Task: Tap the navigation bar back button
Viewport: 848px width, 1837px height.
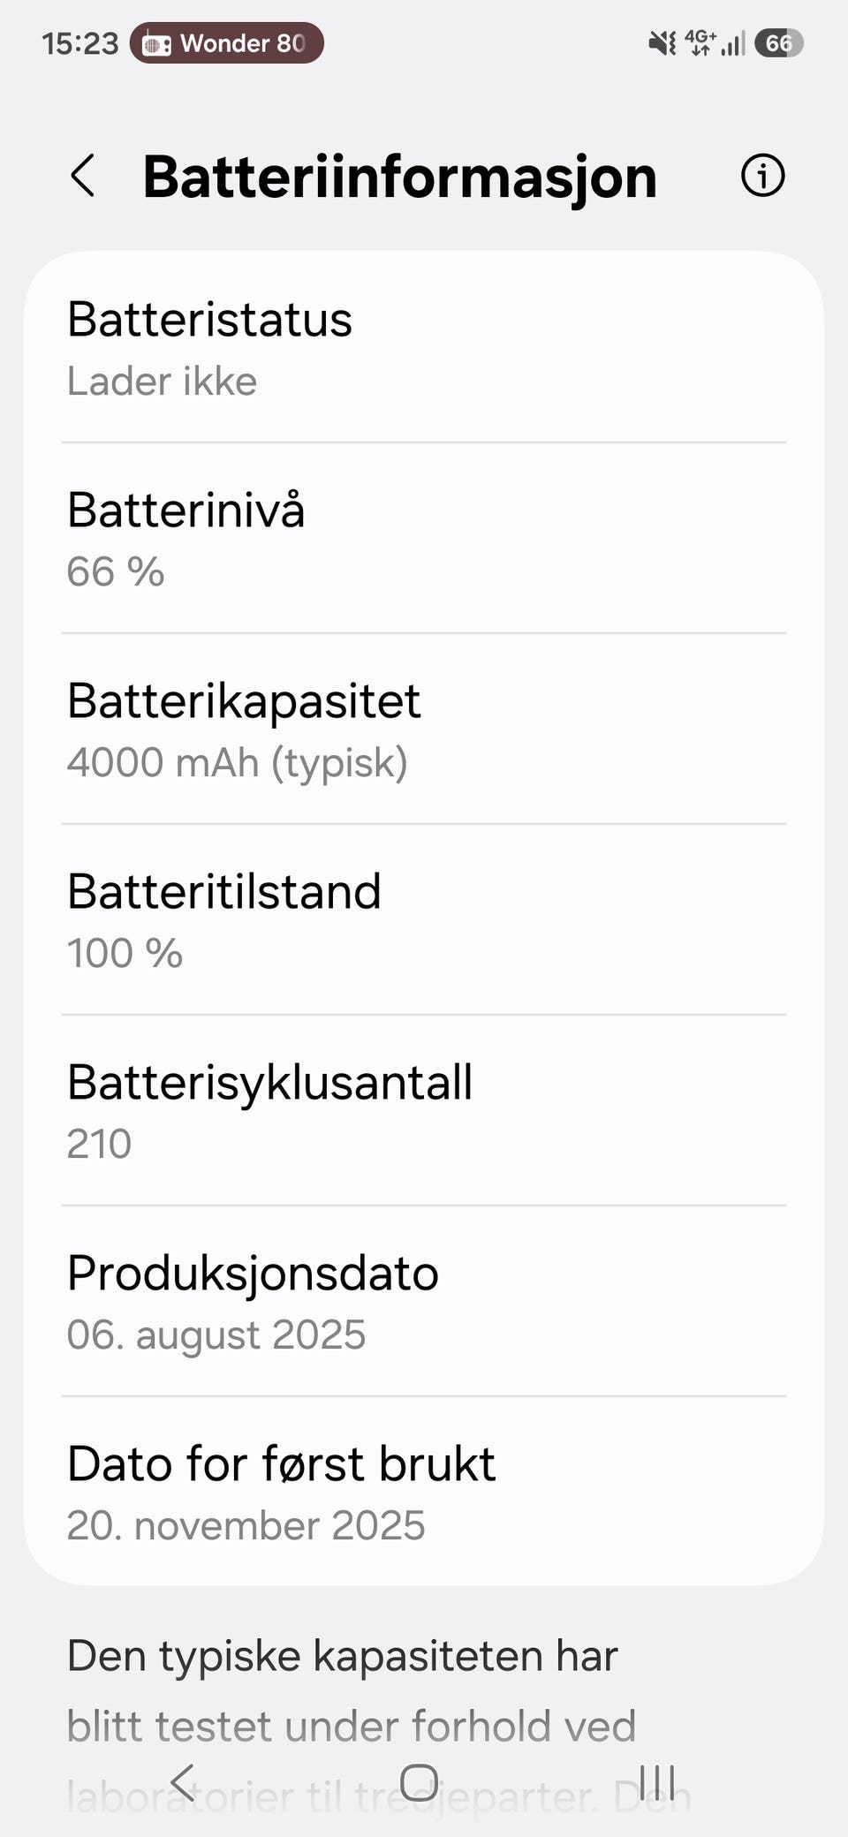Action: pos(183,1782)
